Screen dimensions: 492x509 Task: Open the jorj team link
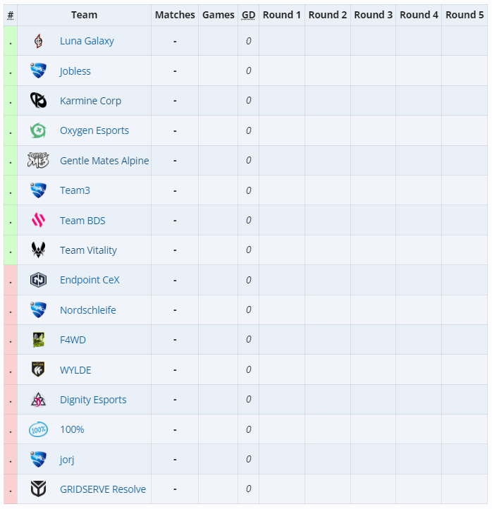(67, 460)
